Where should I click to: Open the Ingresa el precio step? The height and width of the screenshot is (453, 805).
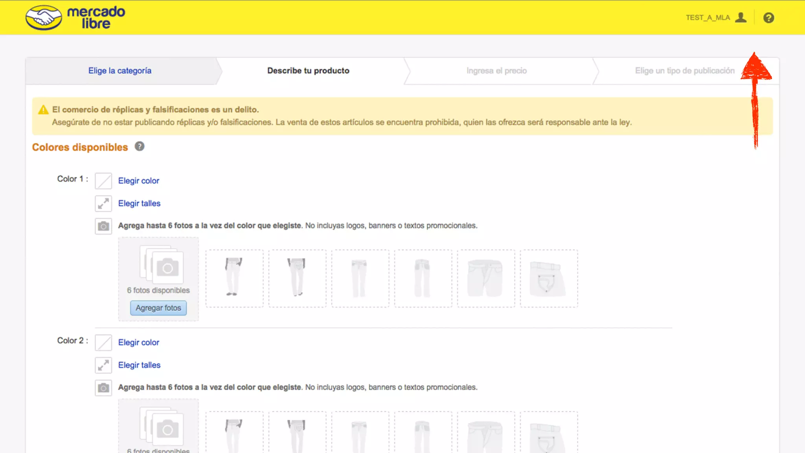496,71
